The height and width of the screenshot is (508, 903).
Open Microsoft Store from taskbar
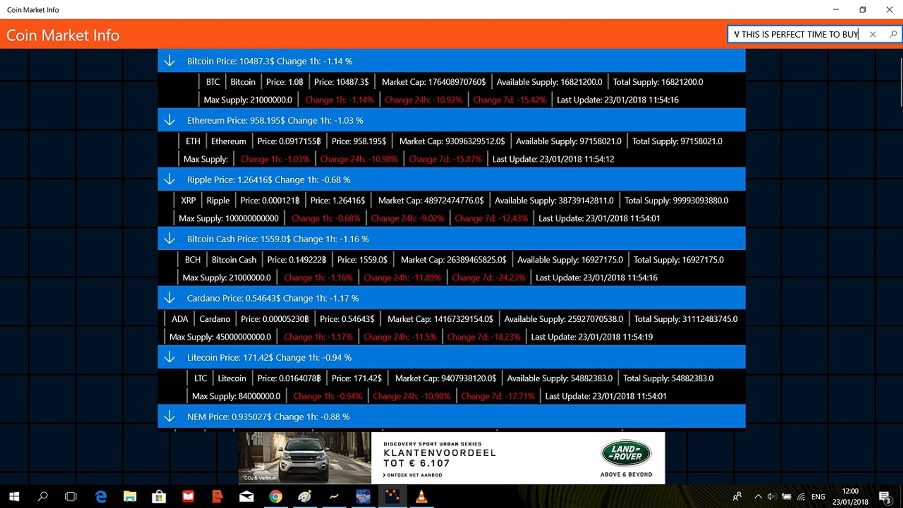(159, 497)
